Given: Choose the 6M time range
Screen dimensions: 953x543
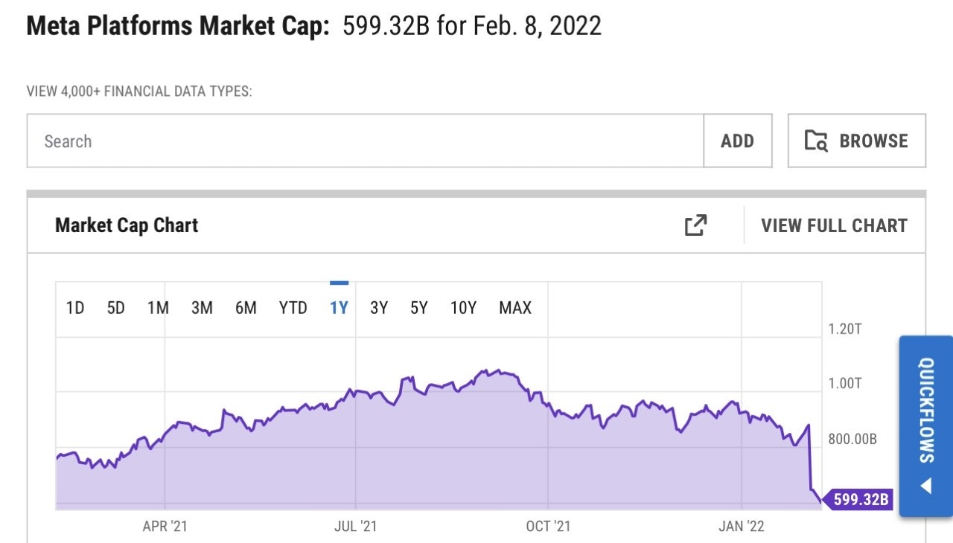Looking at the screenshot, I should pos(246,308).
